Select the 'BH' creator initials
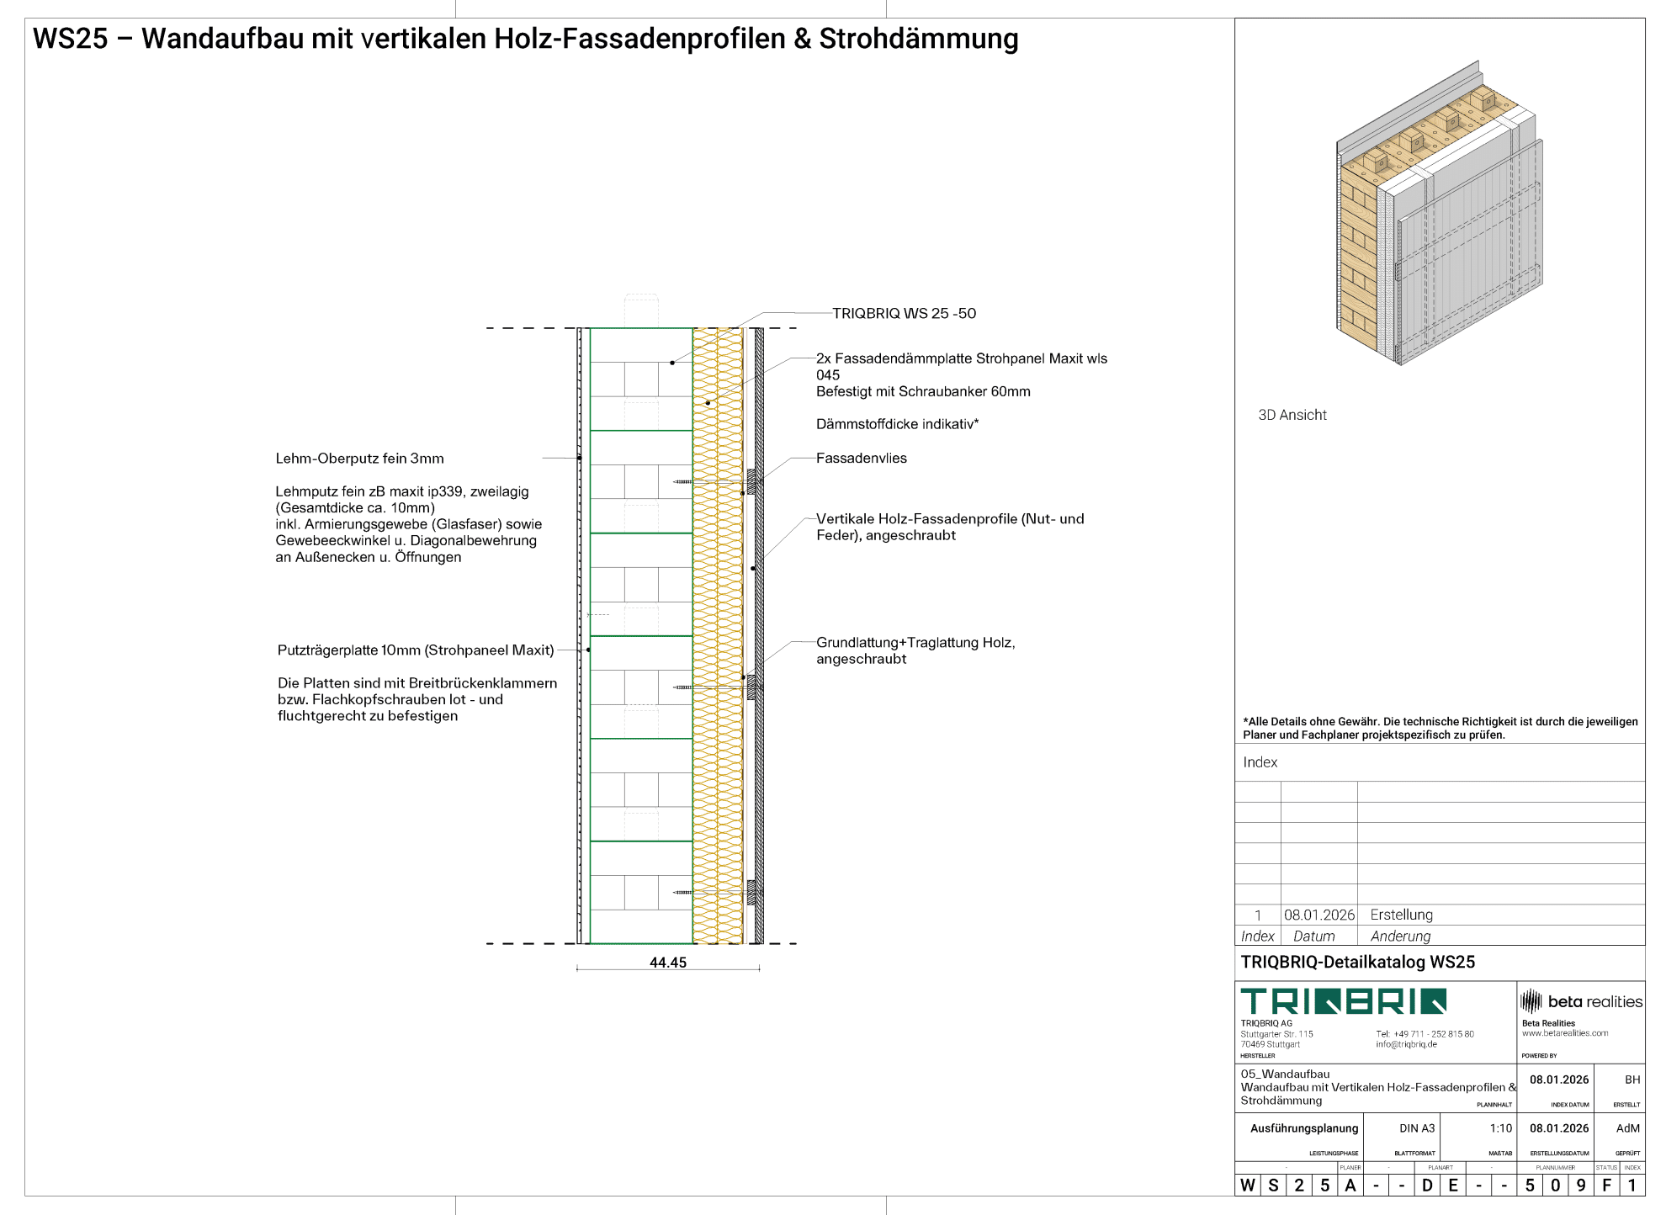 coord(1632,1080)
